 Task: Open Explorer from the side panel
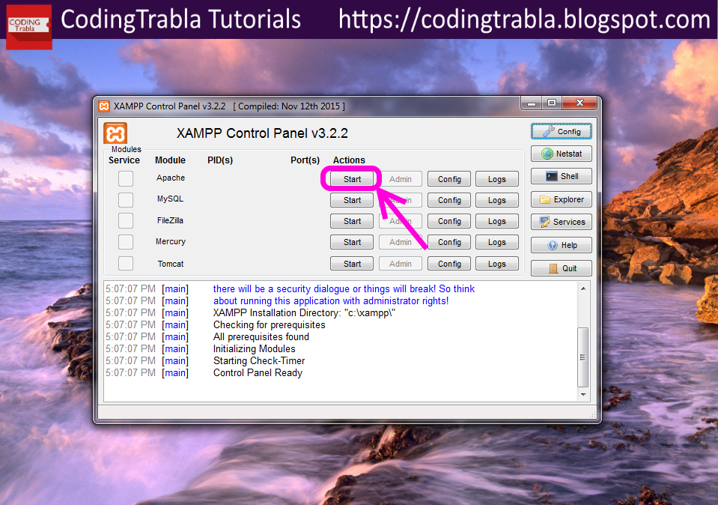coord(561,199)
